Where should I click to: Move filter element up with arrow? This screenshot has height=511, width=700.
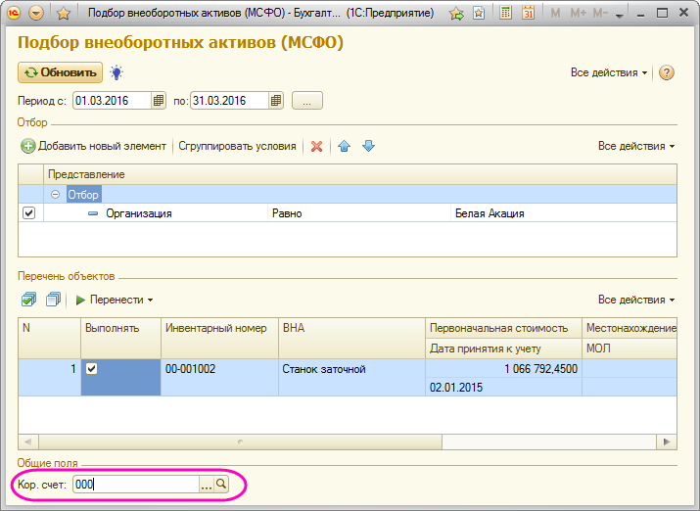click(344, 146)
